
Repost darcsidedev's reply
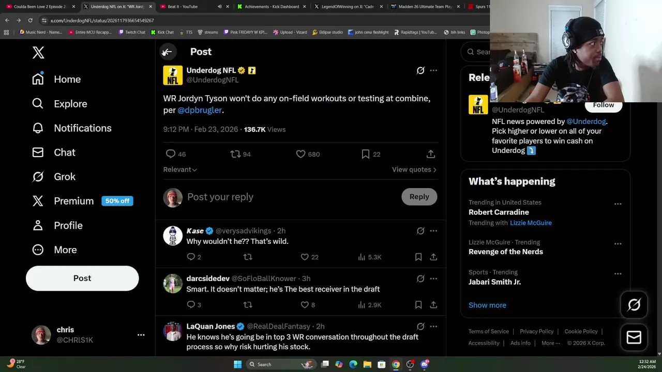(x=248, y=305)
